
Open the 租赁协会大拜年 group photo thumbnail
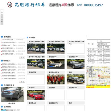56,79
